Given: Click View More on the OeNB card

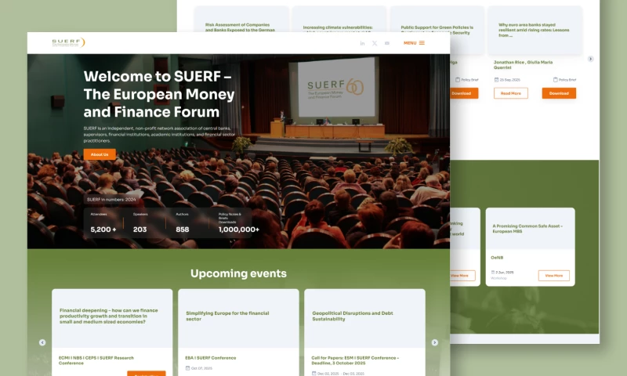Looking at the screenshot, I should 554,276.
